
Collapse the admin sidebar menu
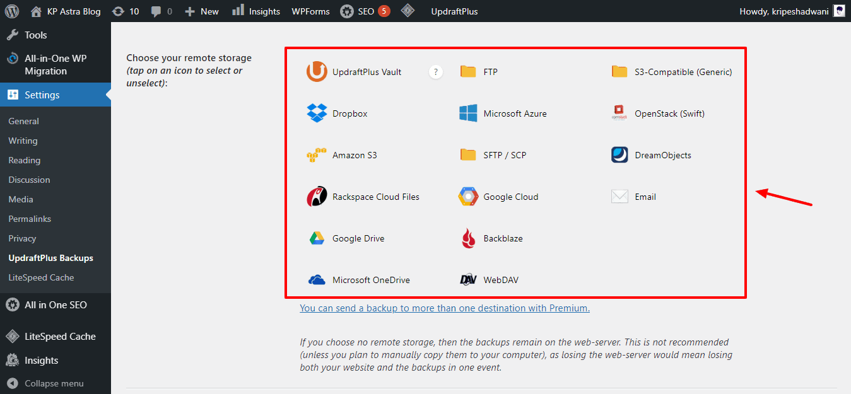coord(54,383)
